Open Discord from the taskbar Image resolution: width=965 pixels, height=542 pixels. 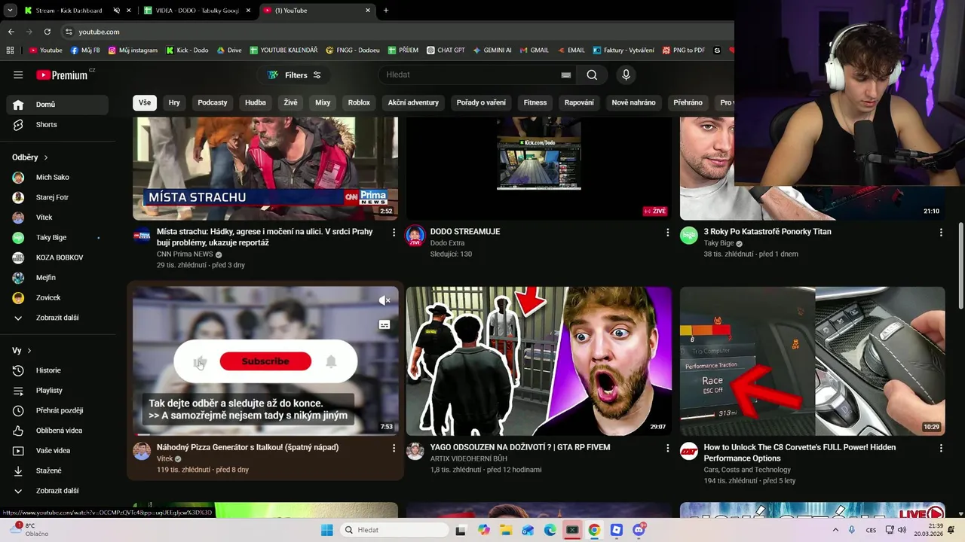(639, 530)
